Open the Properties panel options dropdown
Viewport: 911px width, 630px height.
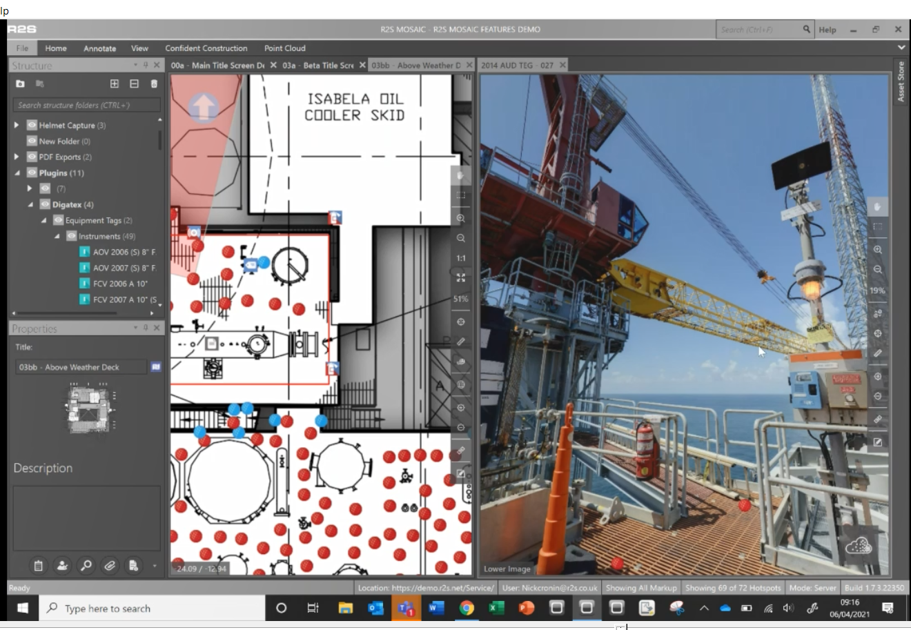135,328
